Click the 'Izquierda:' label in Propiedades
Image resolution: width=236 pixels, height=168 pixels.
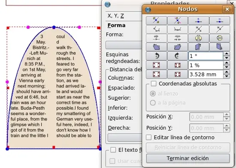(121, 118)
